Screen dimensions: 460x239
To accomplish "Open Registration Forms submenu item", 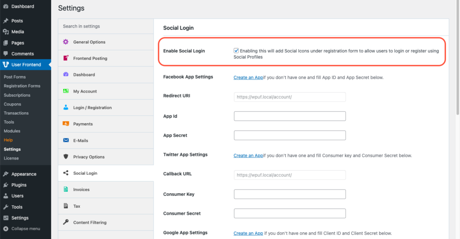I will coord(22,86).
